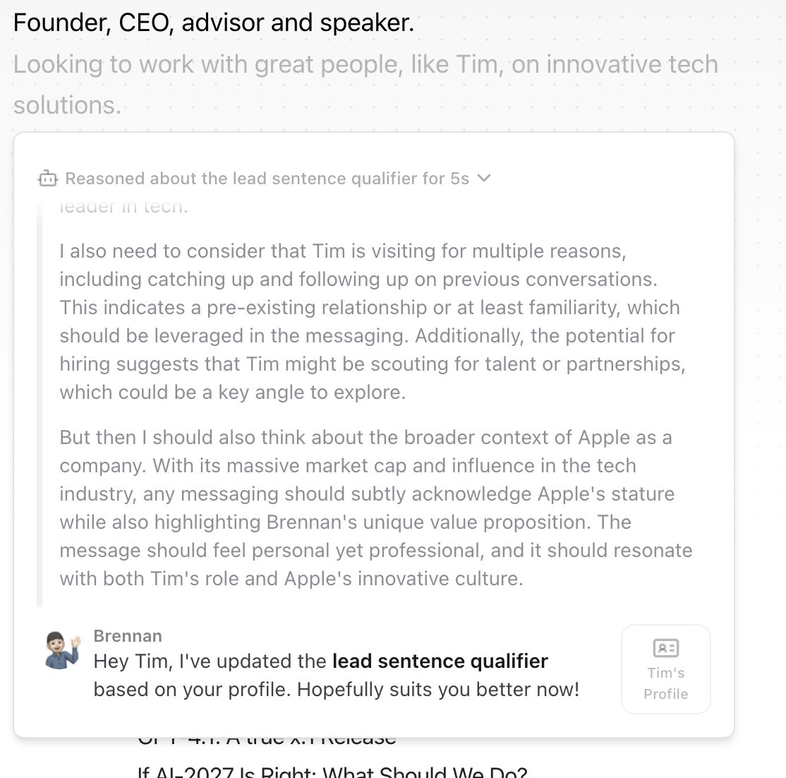Click bold "lead sentence qualifier" text

coord(440,661)
